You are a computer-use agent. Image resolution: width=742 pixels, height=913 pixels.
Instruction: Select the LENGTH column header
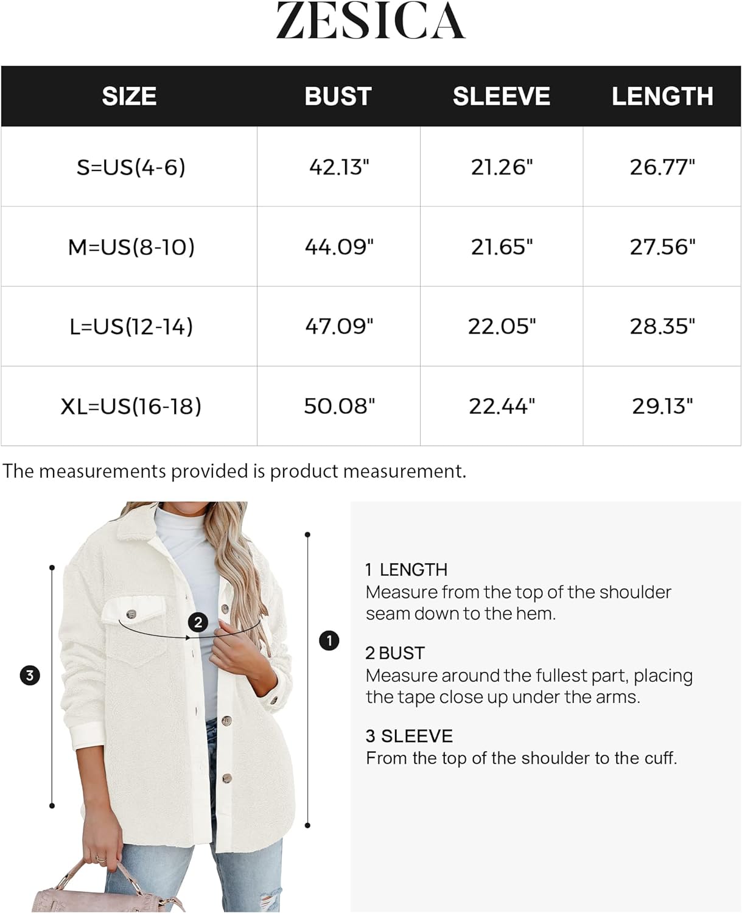coord(662,96)
